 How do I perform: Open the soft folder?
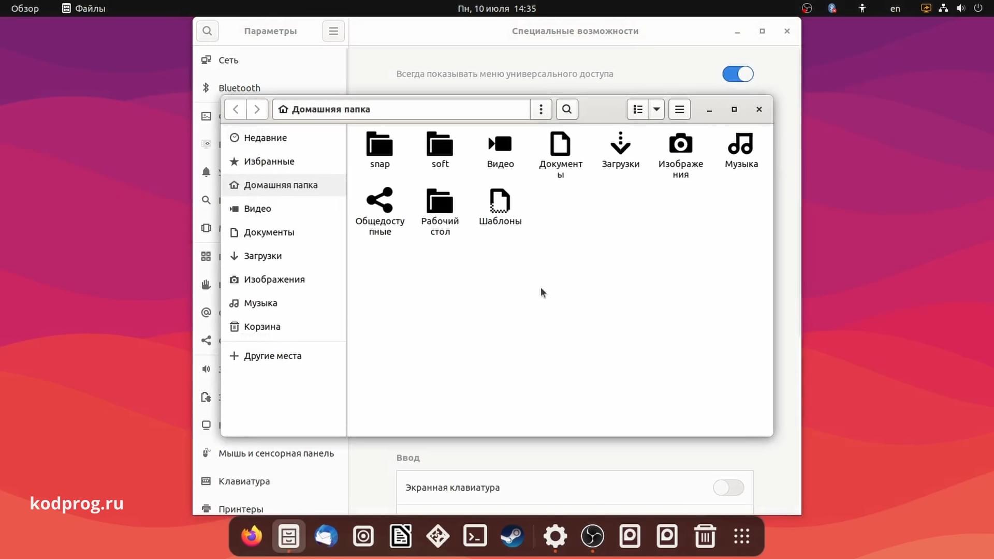440,150
